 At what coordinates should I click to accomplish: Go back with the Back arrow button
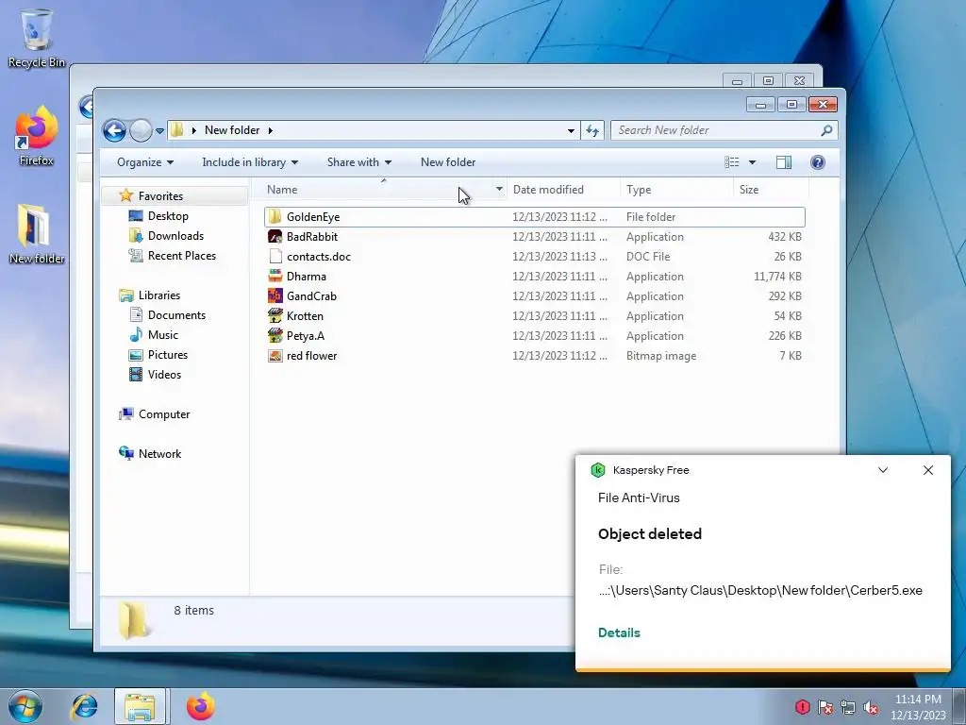pyautogui.click(x=114, y=130)
